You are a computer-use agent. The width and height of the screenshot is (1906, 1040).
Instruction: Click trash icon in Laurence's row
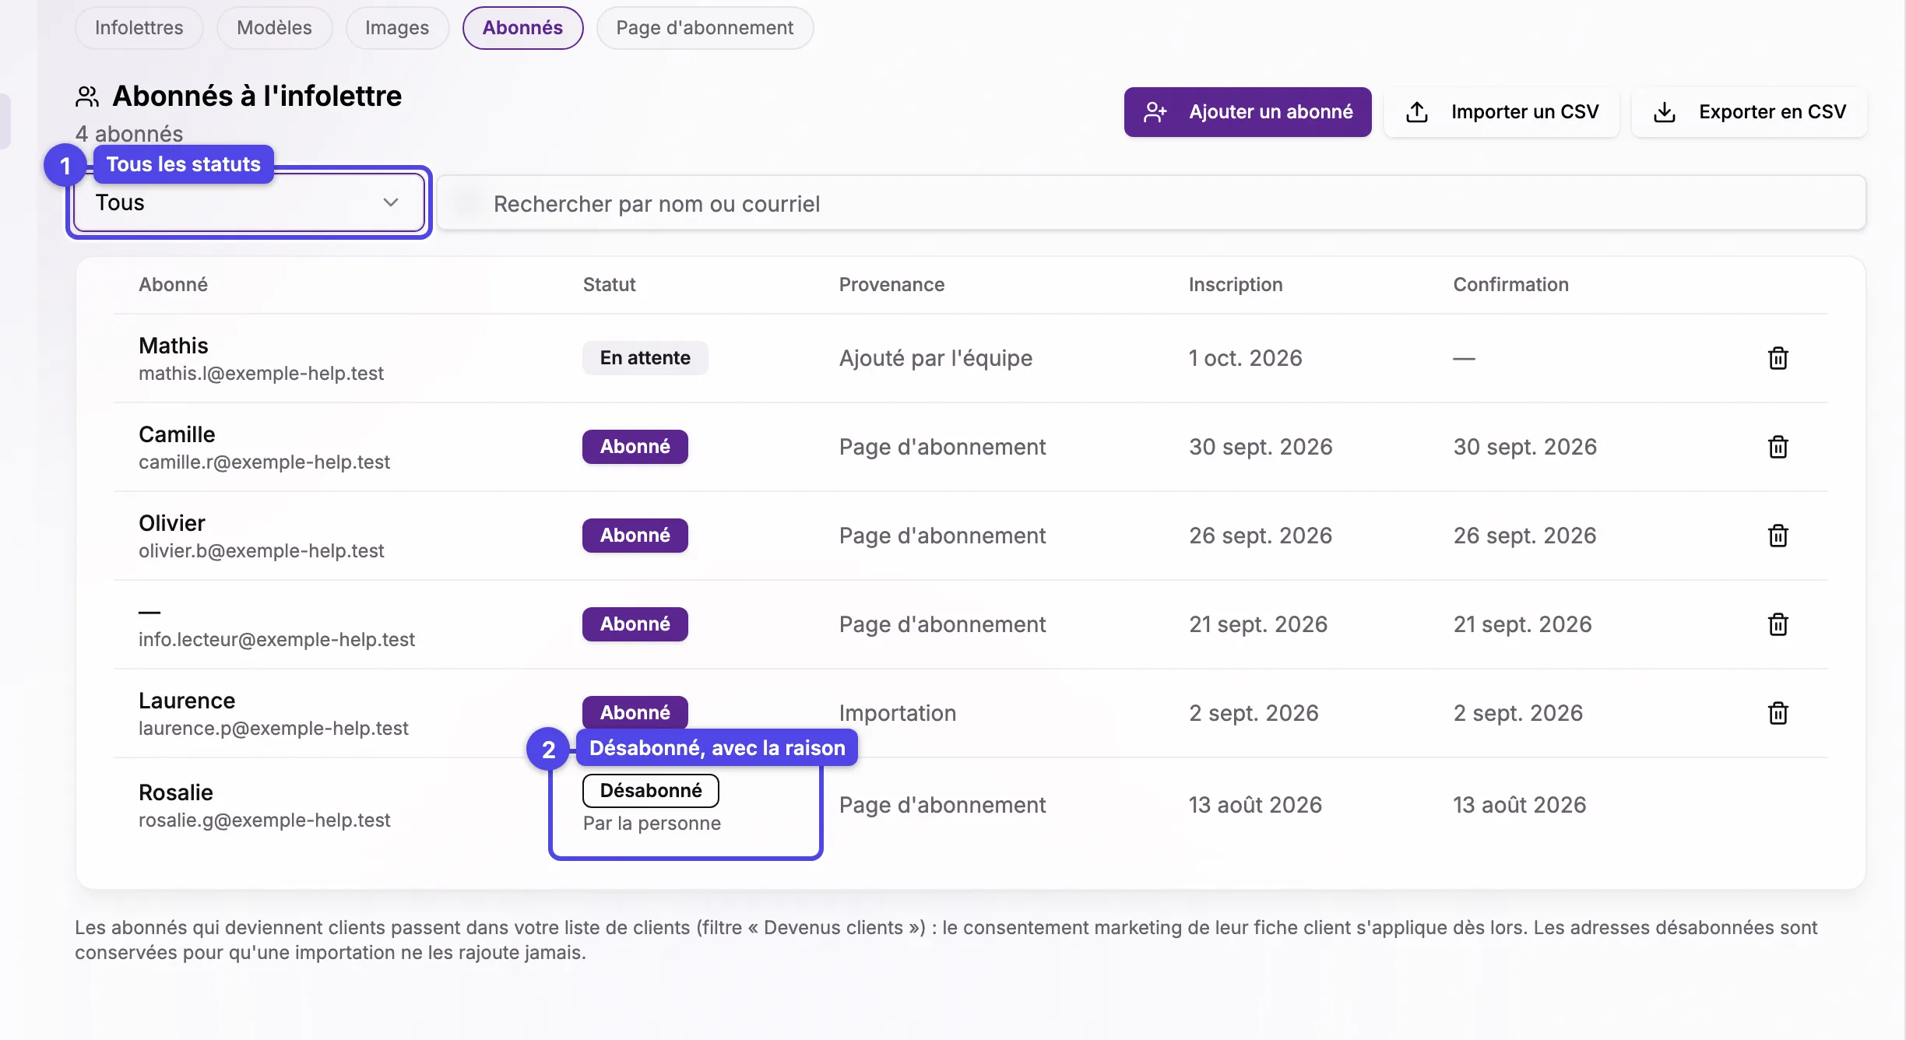[x=1778, y=713]
